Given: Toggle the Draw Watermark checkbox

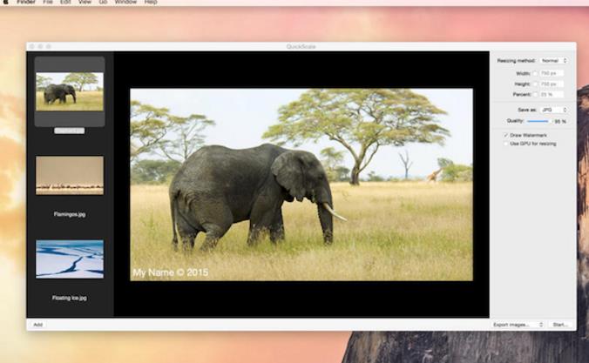Looking at the screenshot, I should tap(505, 135).
